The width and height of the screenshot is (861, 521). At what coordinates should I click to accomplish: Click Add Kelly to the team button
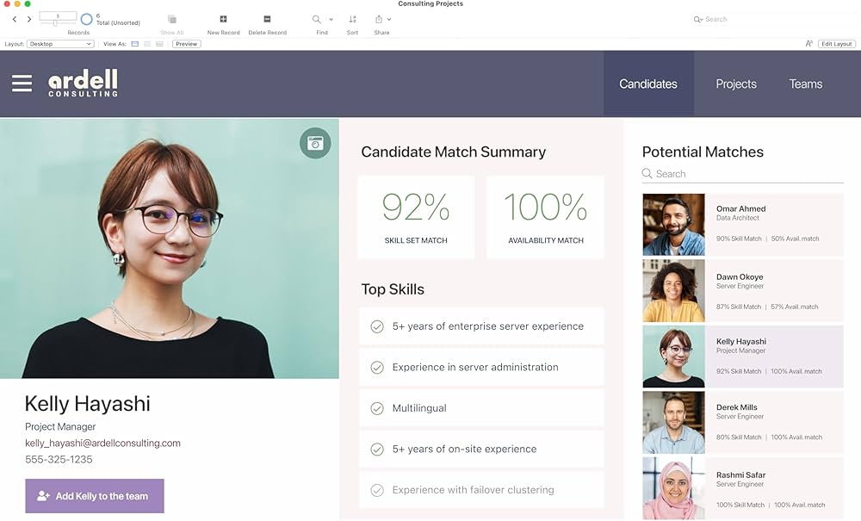click(95, 496)
